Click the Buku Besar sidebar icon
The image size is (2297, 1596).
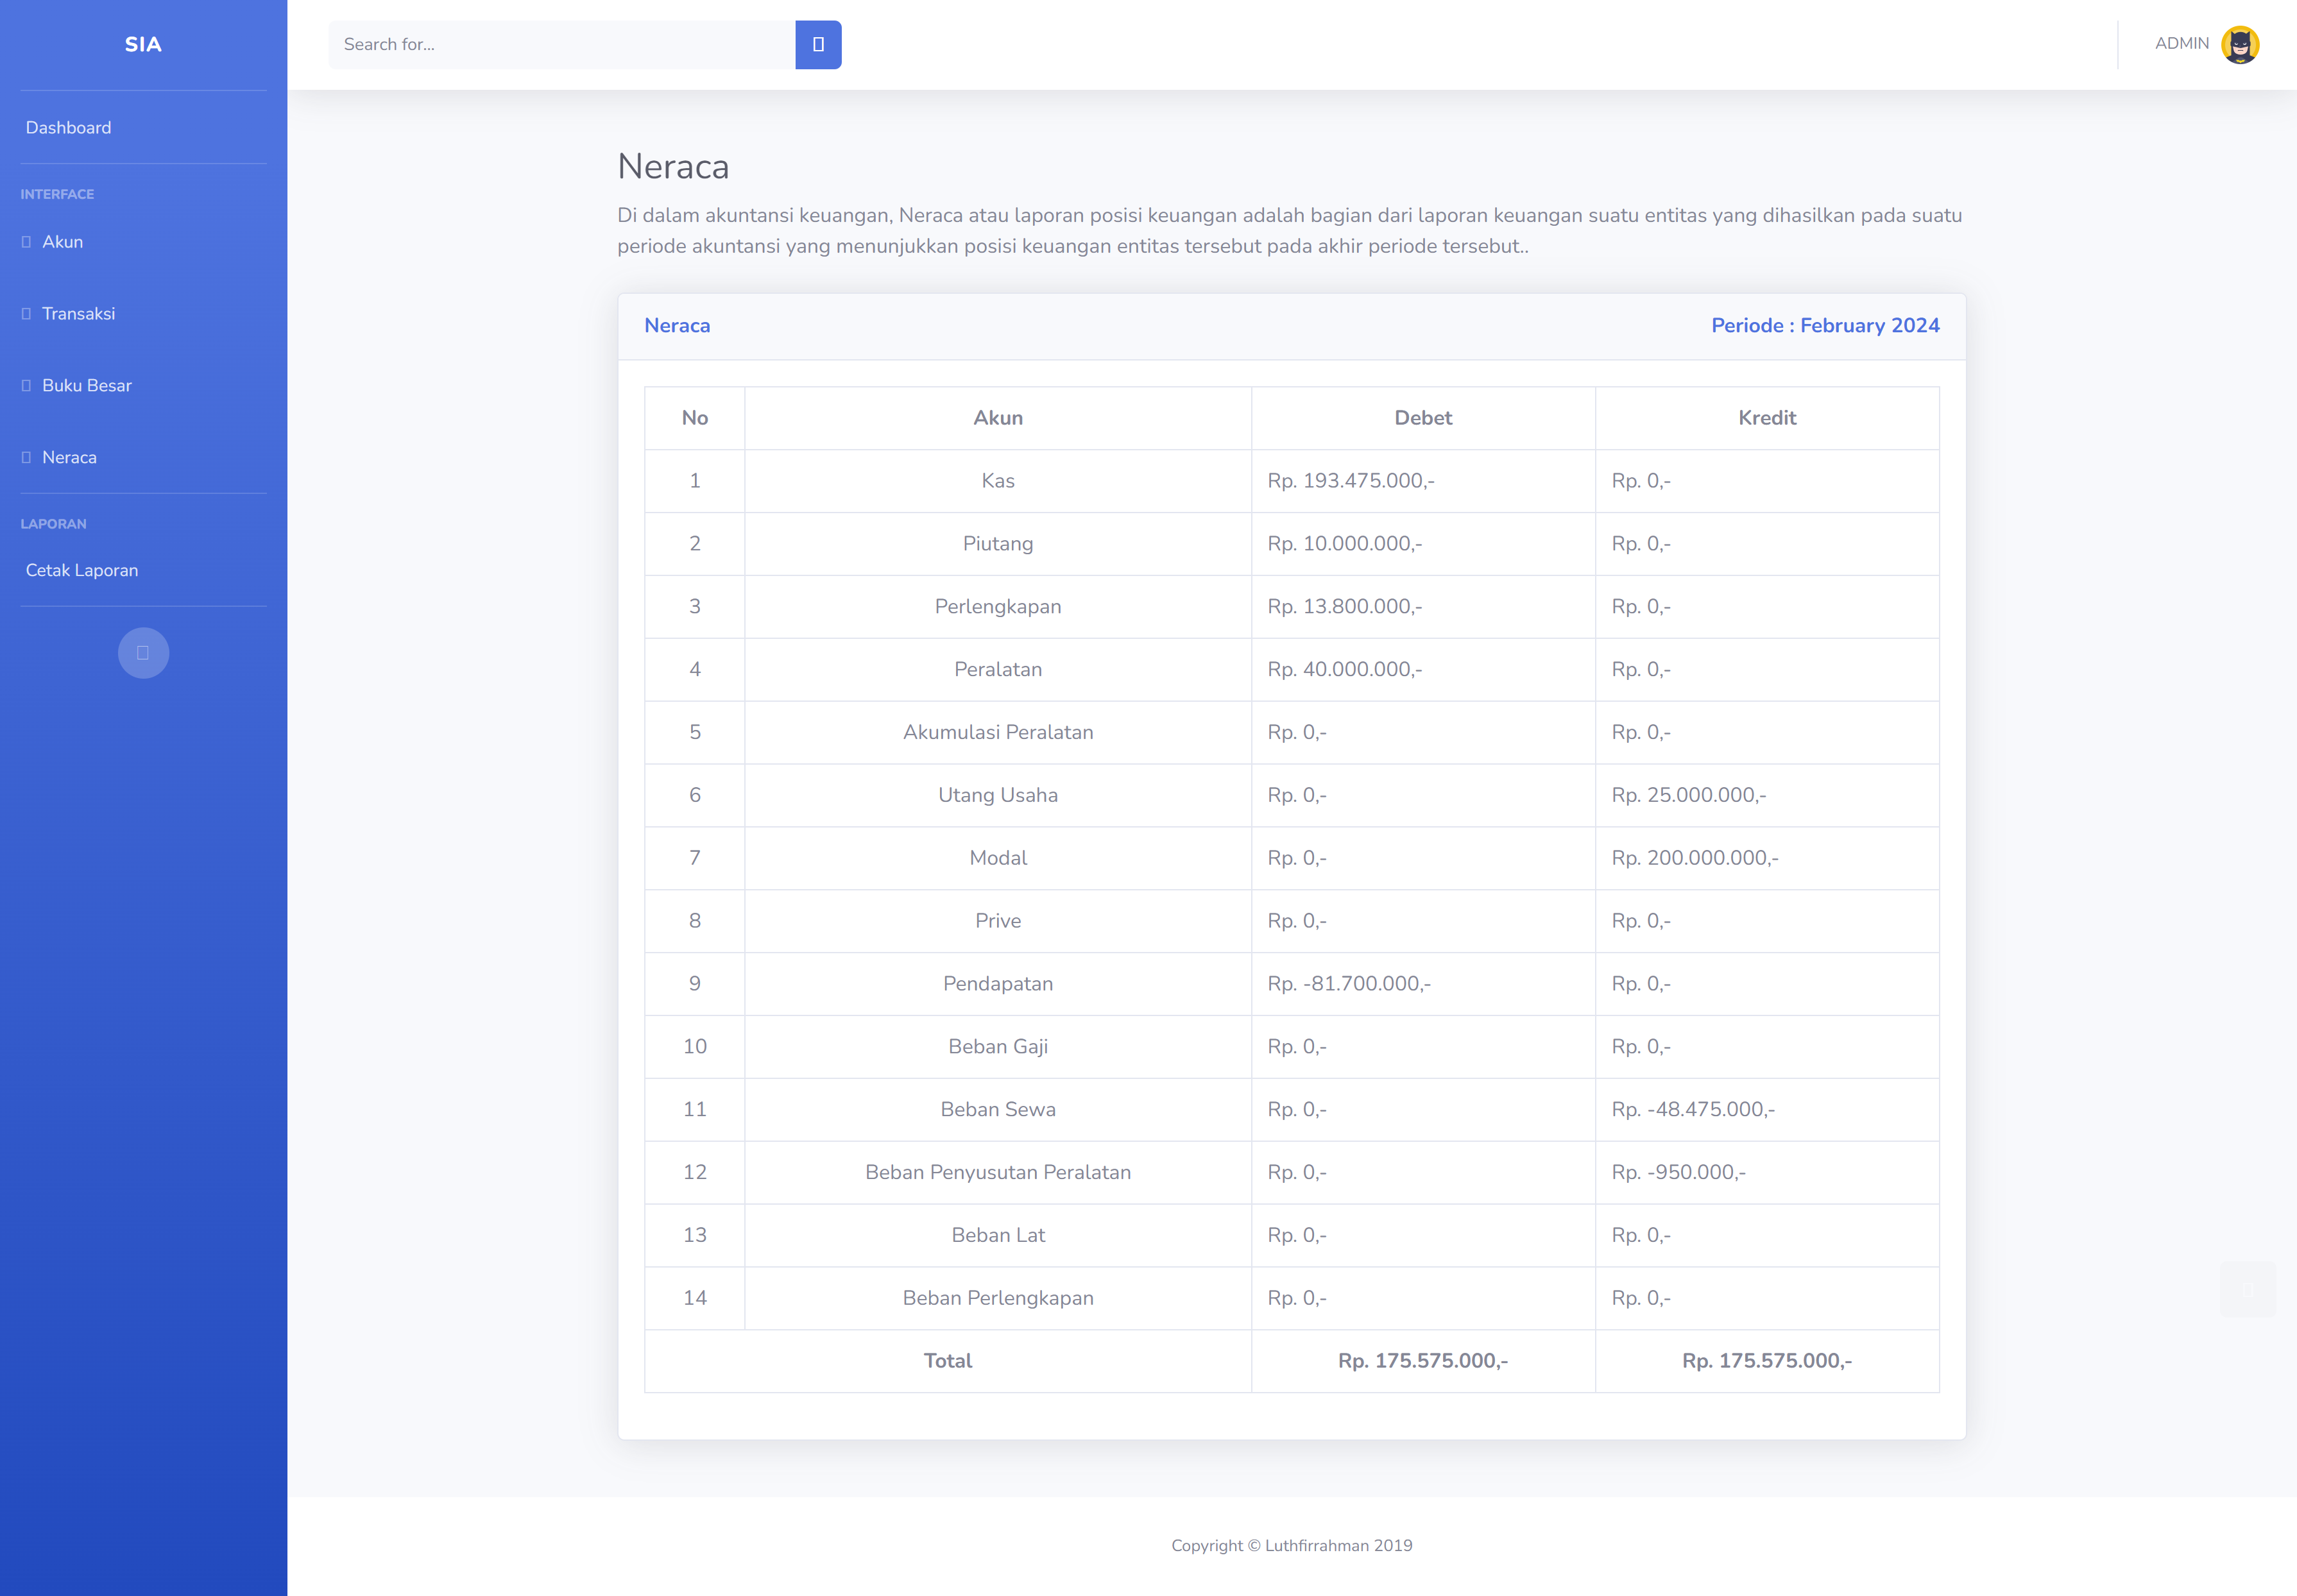tap(26, 386)
